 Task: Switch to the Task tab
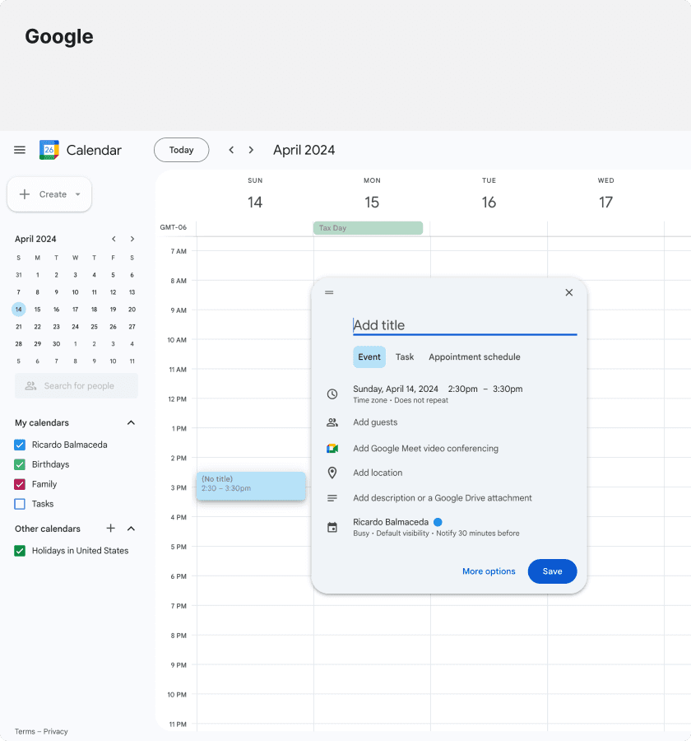(x=405, y=357)
